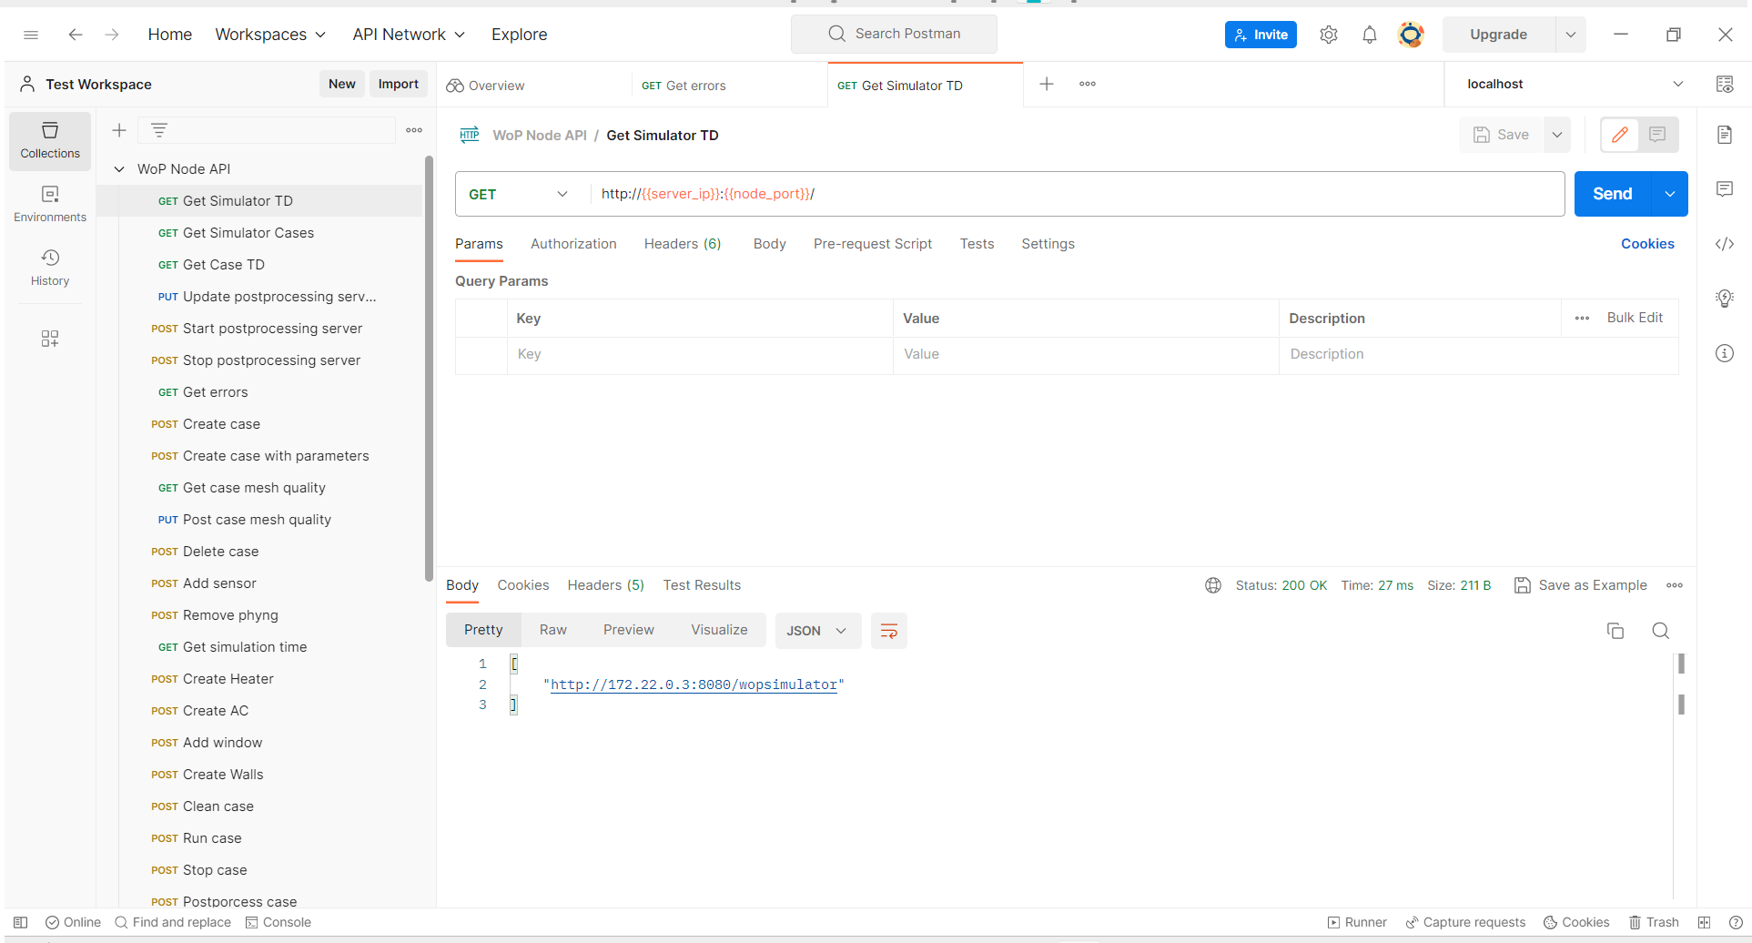Create new collection with plus icon
Screen dimensions: 1752x943
119,130
